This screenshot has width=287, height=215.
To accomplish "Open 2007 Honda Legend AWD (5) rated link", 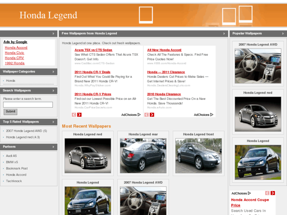I will coord(26,131).
